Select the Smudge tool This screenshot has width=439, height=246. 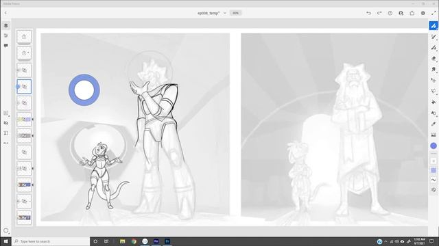click(434, 70)
